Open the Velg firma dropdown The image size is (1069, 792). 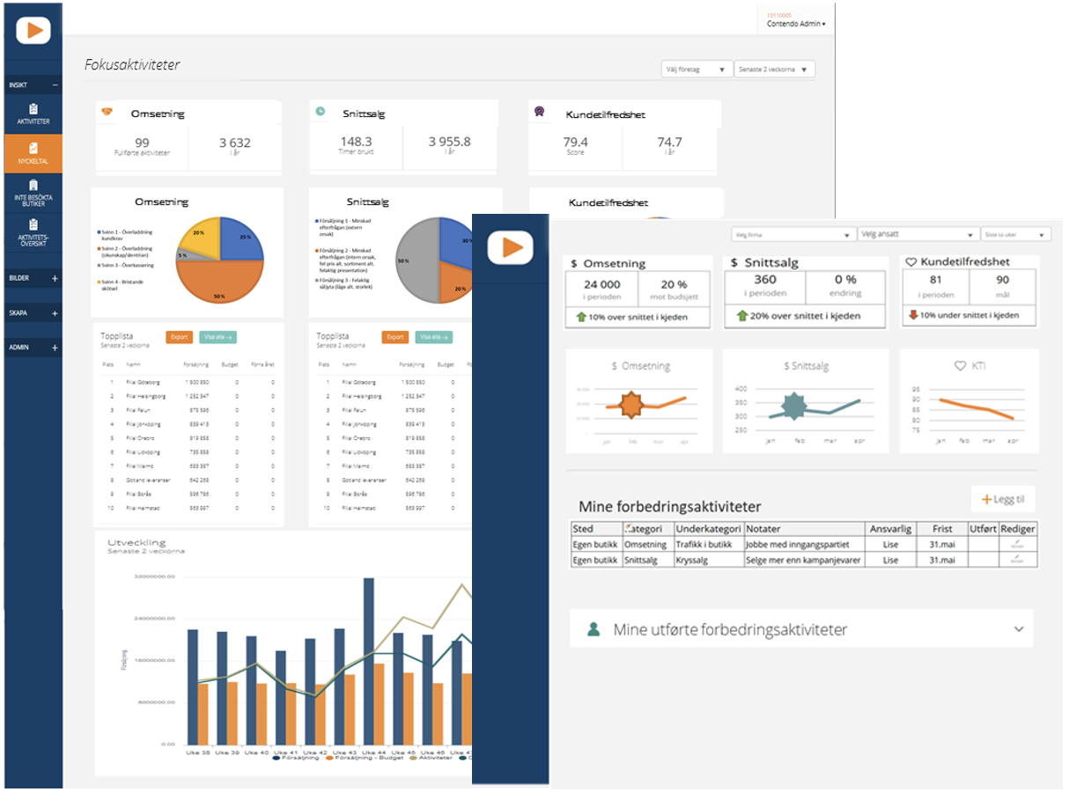click(x=793, y=235)
